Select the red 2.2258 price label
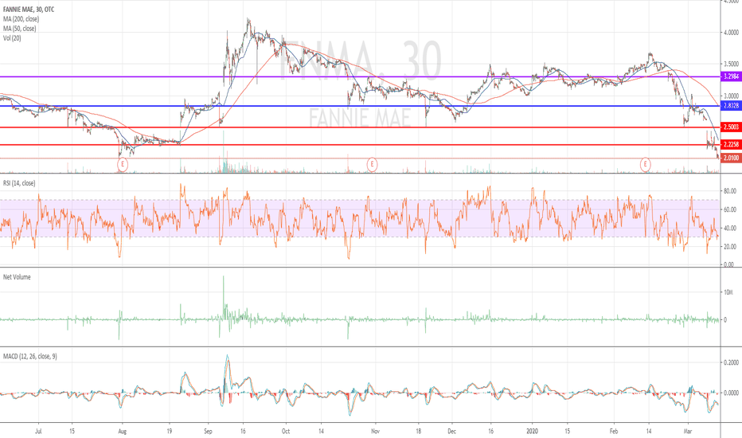This screenshot has height=438, width=742. (731, 144)
